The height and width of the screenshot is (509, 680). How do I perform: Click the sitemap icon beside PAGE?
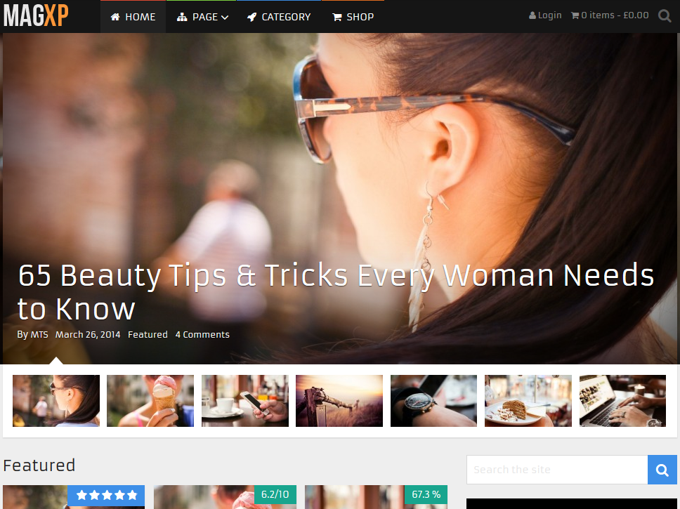click(182, 17)
